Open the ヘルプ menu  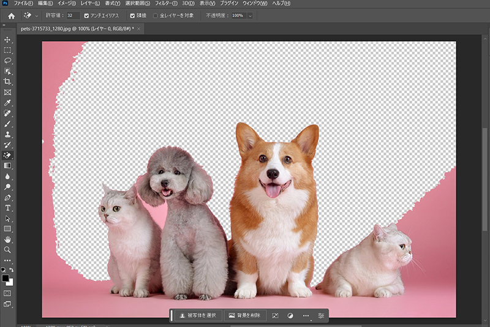tap(281, 3)
